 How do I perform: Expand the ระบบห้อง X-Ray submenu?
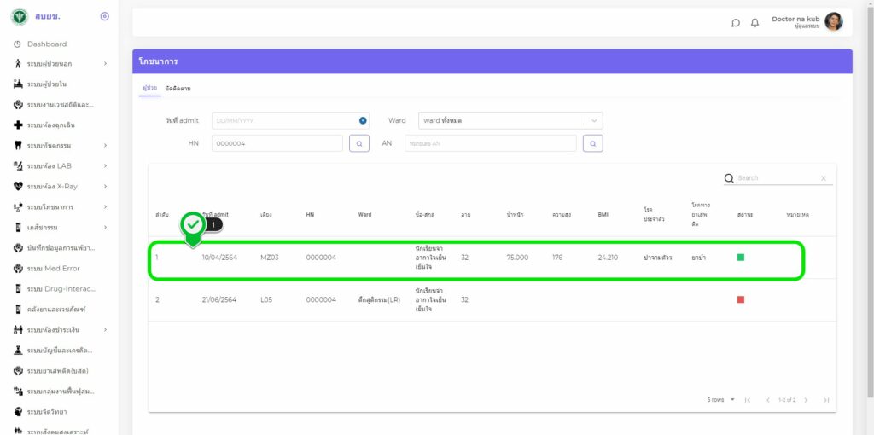click(105, 186)
